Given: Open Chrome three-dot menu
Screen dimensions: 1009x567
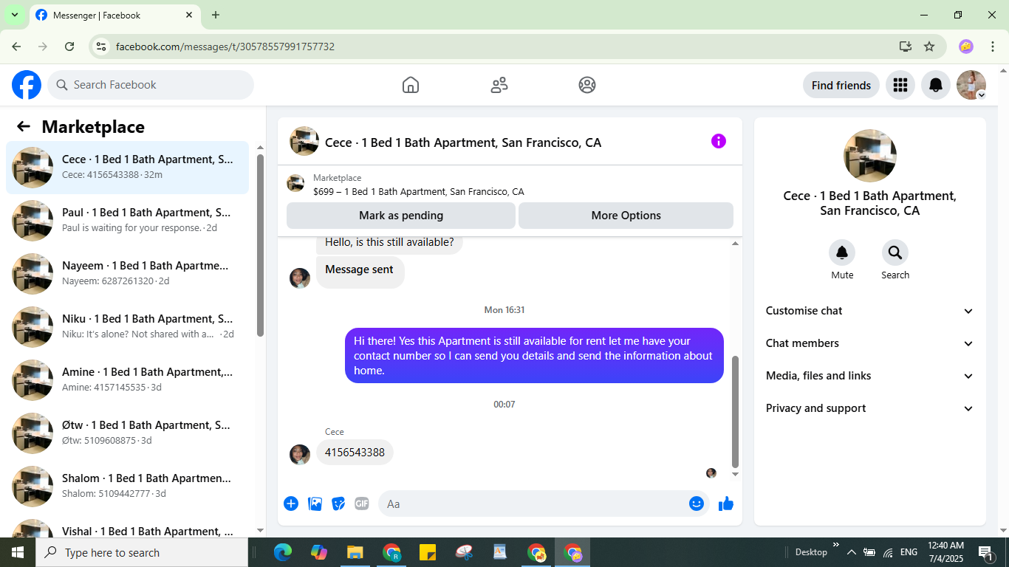Looking at the screenshot, I should 993,47.
